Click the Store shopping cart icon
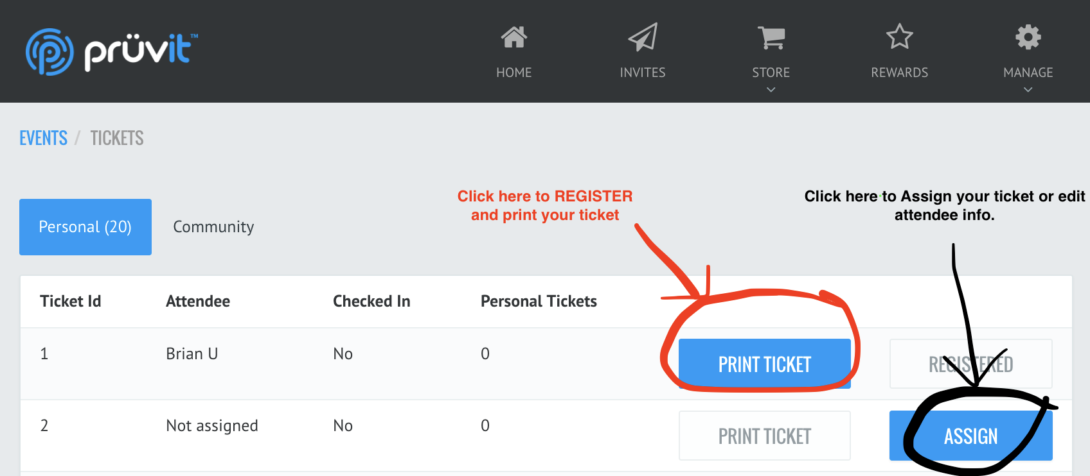The width and height of the screenshot is (1090, 476). coord(771,37)
